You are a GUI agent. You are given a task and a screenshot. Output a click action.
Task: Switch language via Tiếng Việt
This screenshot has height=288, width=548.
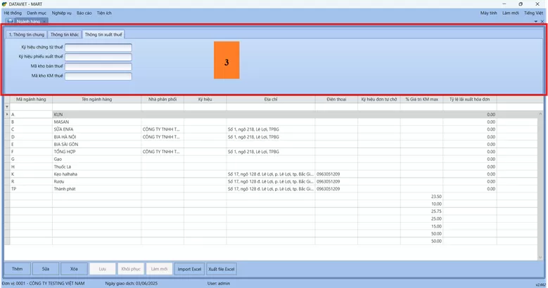coord(534,13)
